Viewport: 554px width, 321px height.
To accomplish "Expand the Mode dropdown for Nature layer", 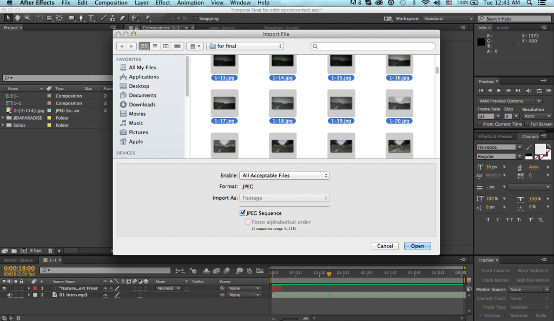I will click(168, 288).
